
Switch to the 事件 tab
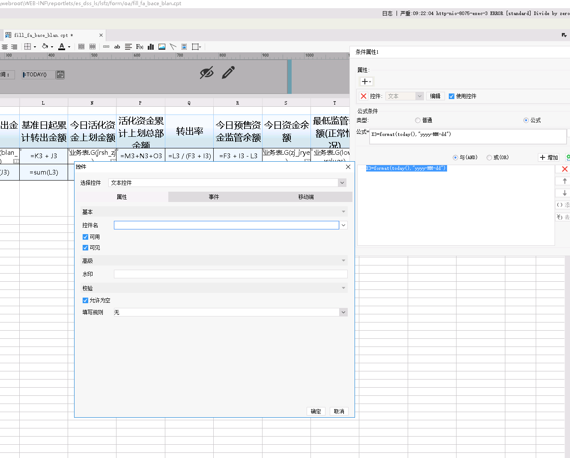tap(214, 197)
